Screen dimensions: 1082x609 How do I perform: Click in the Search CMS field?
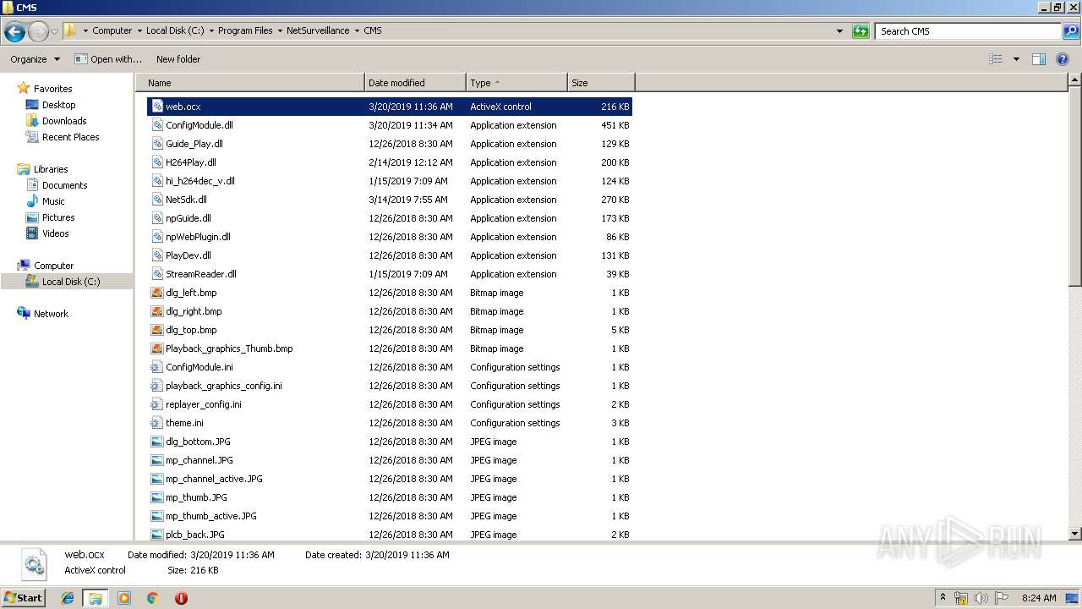pos(969,31)
